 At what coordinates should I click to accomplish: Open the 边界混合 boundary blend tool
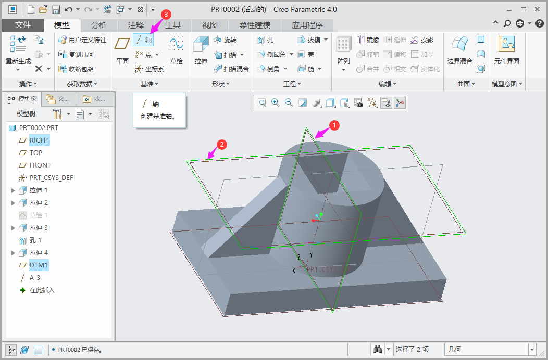point(459,50)
